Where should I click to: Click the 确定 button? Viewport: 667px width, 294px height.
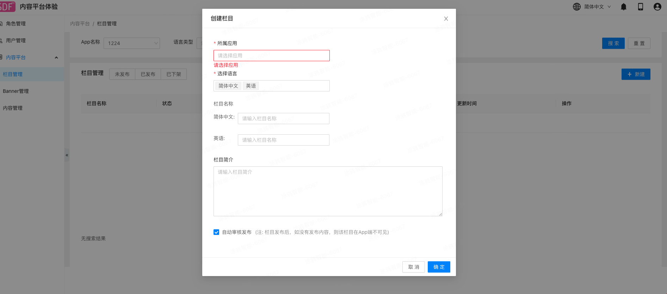coord(439,267)
